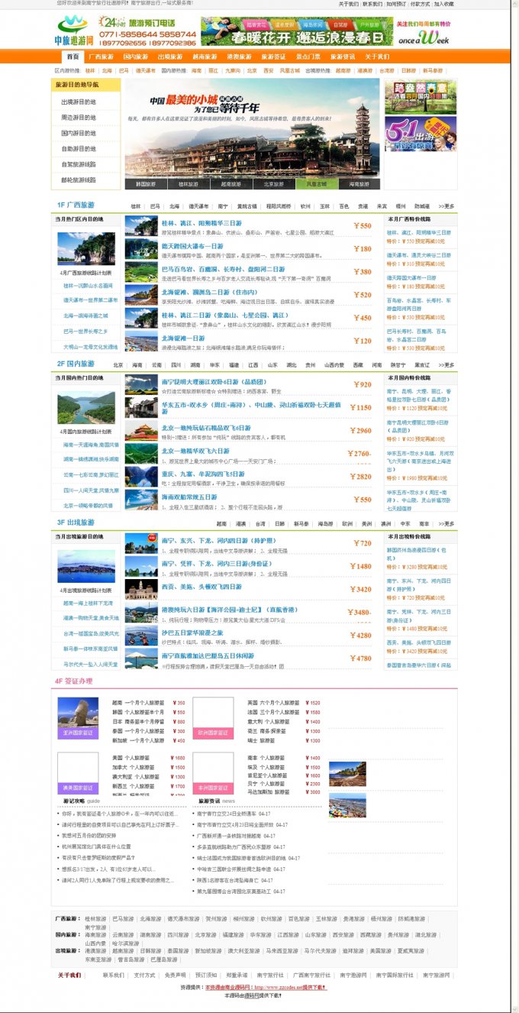Open 桂林、漓江、阳朔精华三日游 thumbnail
Screen dimensions: 519x1013
[141, 226]
